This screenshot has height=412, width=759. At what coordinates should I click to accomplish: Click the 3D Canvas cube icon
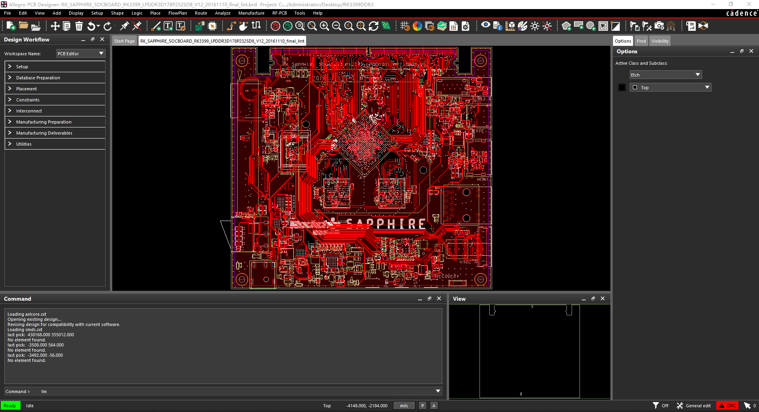tap(510, 26)
